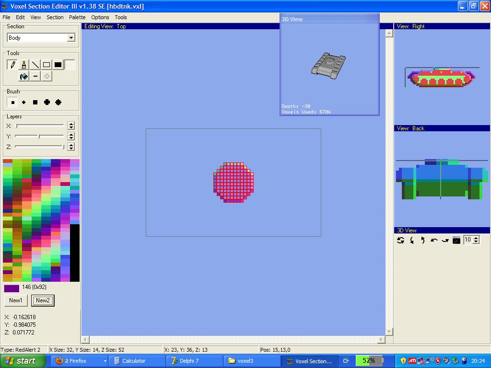
Task: Choose the small plus-shaped brush
Action: [x=24, y=103]
